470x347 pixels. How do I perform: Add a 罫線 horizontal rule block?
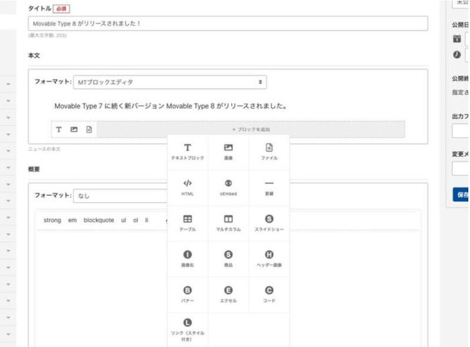(x=269, y=188)
